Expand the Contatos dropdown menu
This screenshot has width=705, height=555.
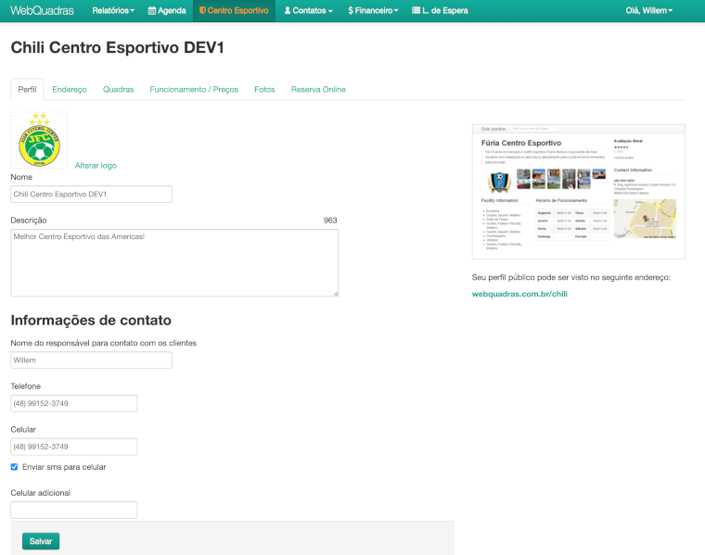coord(308,11)
